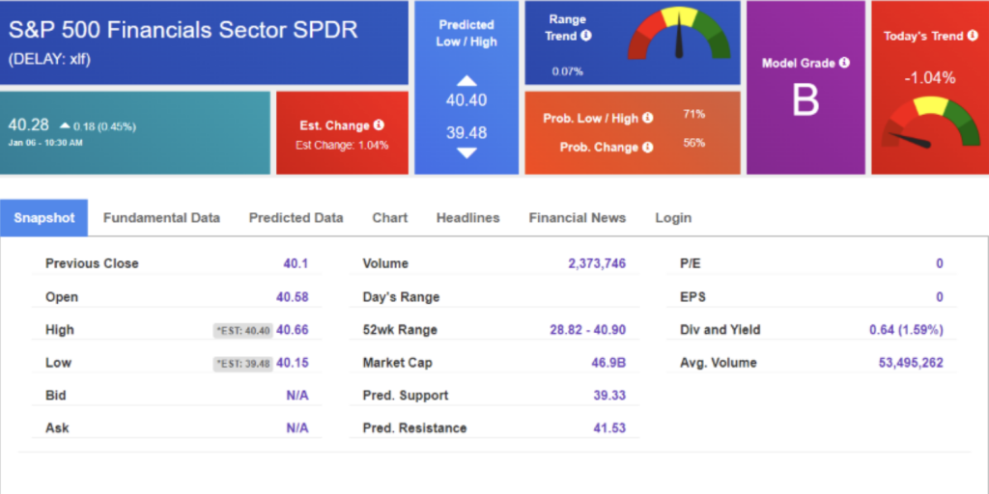Click the Pred. Resistance value 41.53
989x494 pixels.
(x=609, y=428)
